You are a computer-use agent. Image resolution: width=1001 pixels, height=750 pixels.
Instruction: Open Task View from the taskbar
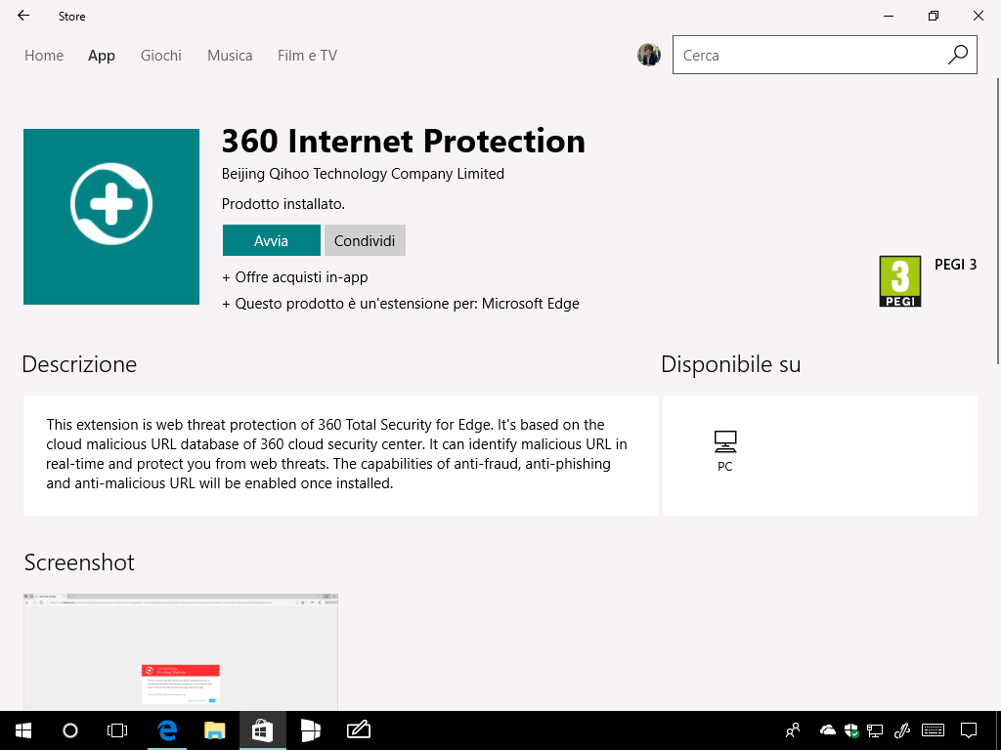pyautogui.click(x=117, y=730)
